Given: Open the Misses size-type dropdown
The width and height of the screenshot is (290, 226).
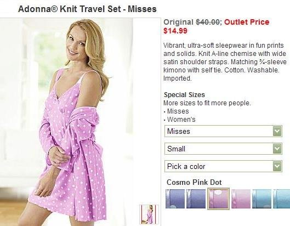Looking at the screenshot, I should (223, 131).
